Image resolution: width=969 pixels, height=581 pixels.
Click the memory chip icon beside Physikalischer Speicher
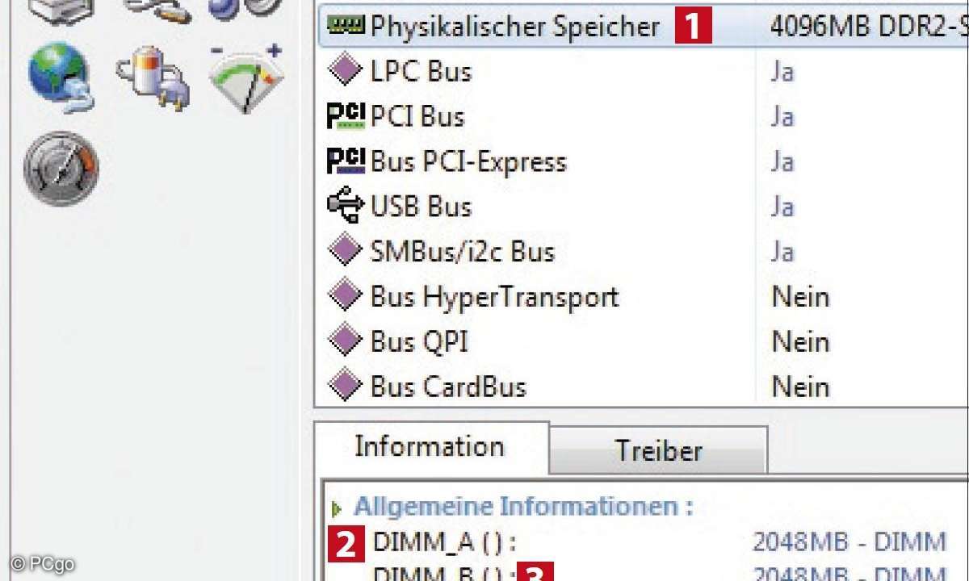tap(347, 27)
